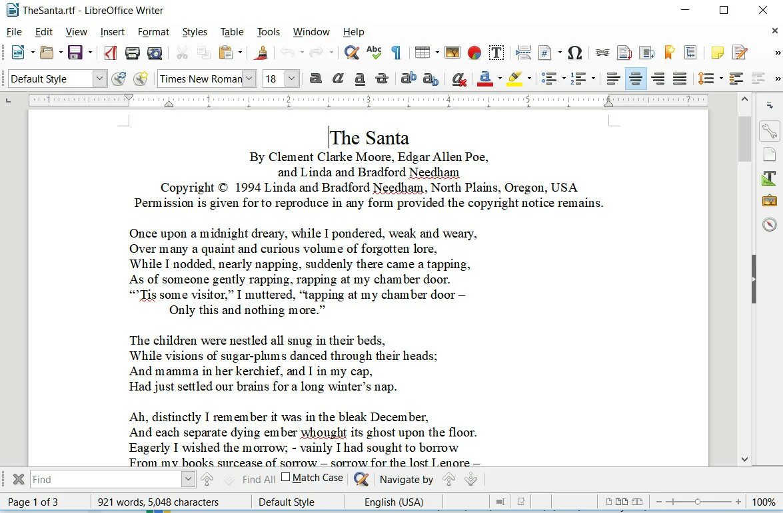
Task: Insert an image
Action: pos(452,53)
